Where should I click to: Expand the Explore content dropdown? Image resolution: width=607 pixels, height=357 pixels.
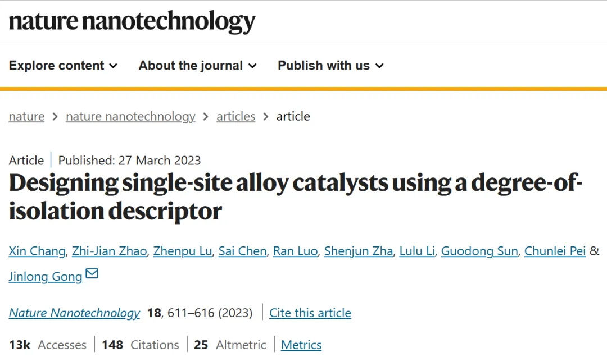pyautogui.click(x=63, y=66)
